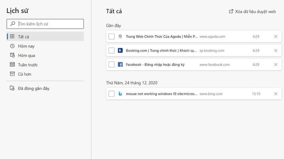Open "Đã đóng gần đây" list

(33, 88)
